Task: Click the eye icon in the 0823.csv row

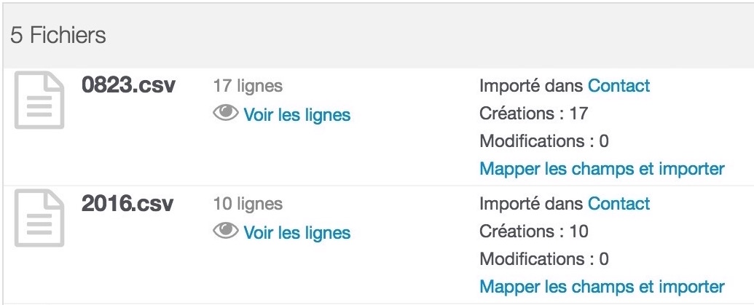Action: tap(226, 114)
